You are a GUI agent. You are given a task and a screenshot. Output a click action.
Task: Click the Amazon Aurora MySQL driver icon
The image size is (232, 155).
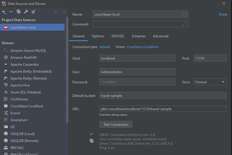pos(6,50)
